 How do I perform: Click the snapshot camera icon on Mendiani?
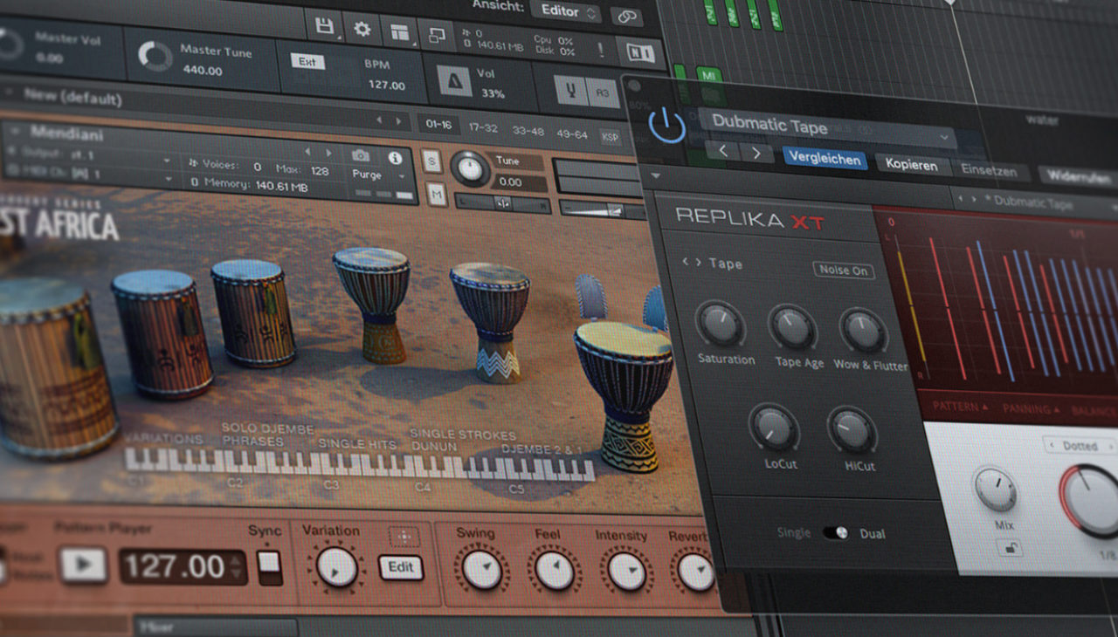click(361, 154)
